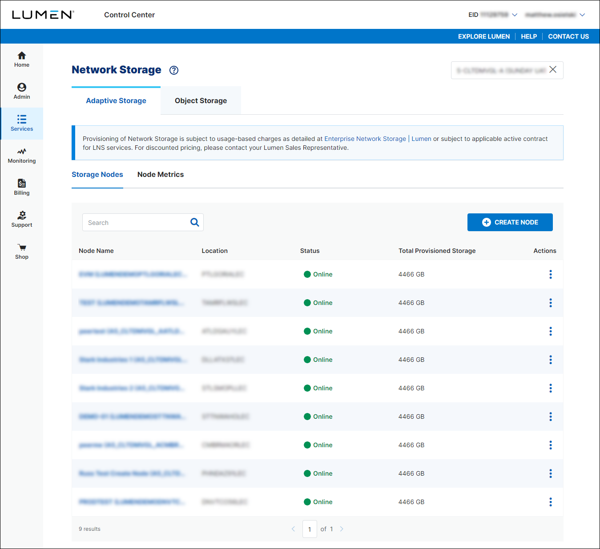Click Control Center title text

click(x=129, y=15)
